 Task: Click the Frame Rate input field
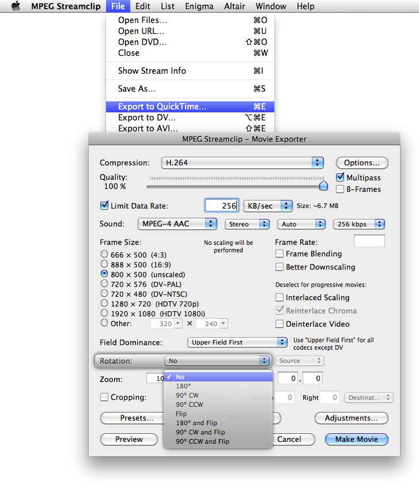click(x=369, y=241)
